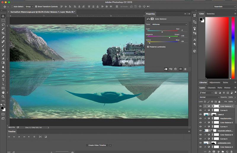Image resolution: width=237 pixels, height=153 pixels.
Task: Click the Split at Playhead scissors icon
Action: tap(40, 137)
